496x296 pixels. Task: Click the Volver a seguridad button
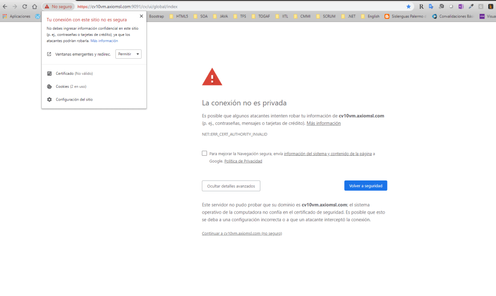[366, 186]
